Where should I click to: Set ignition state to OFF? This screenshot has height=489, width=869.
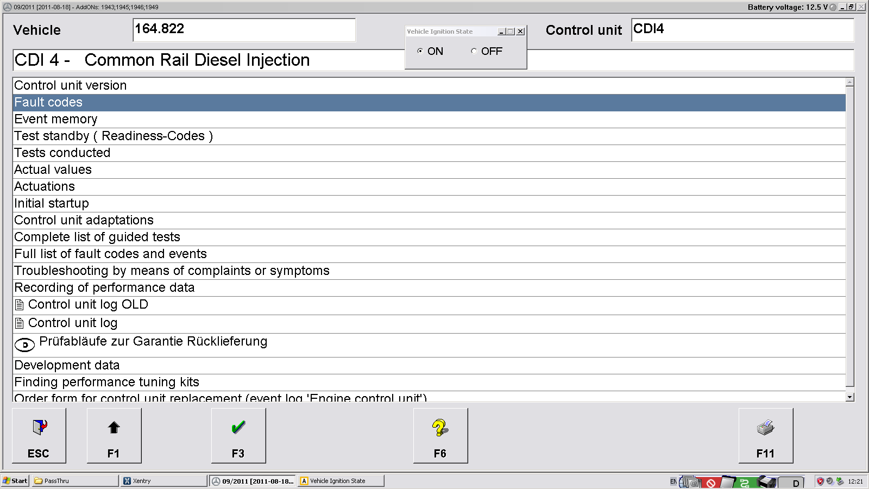tap(474, 51)
